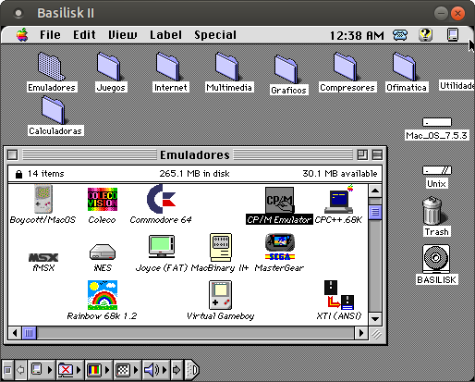Open the monitor resolution strip module
The width and height of the screenshot is (475, 382).
click(127, 369)
